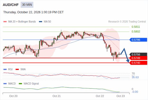Click the MA 20 + Bollinger Bands legend swatch

pyautogui.click(x=5, y=22)
